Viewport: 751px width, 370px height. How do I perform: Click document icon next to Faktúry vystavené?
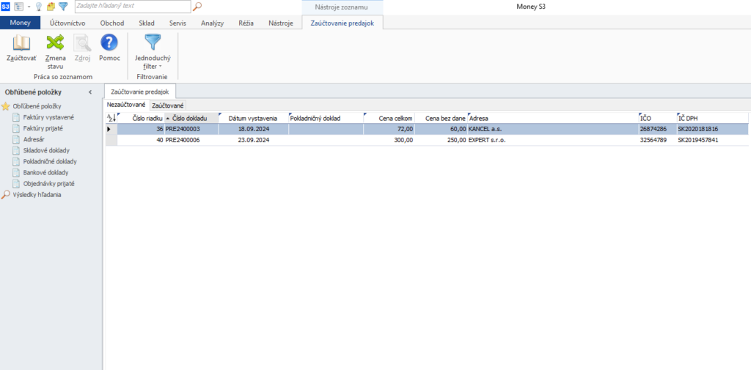16,117
